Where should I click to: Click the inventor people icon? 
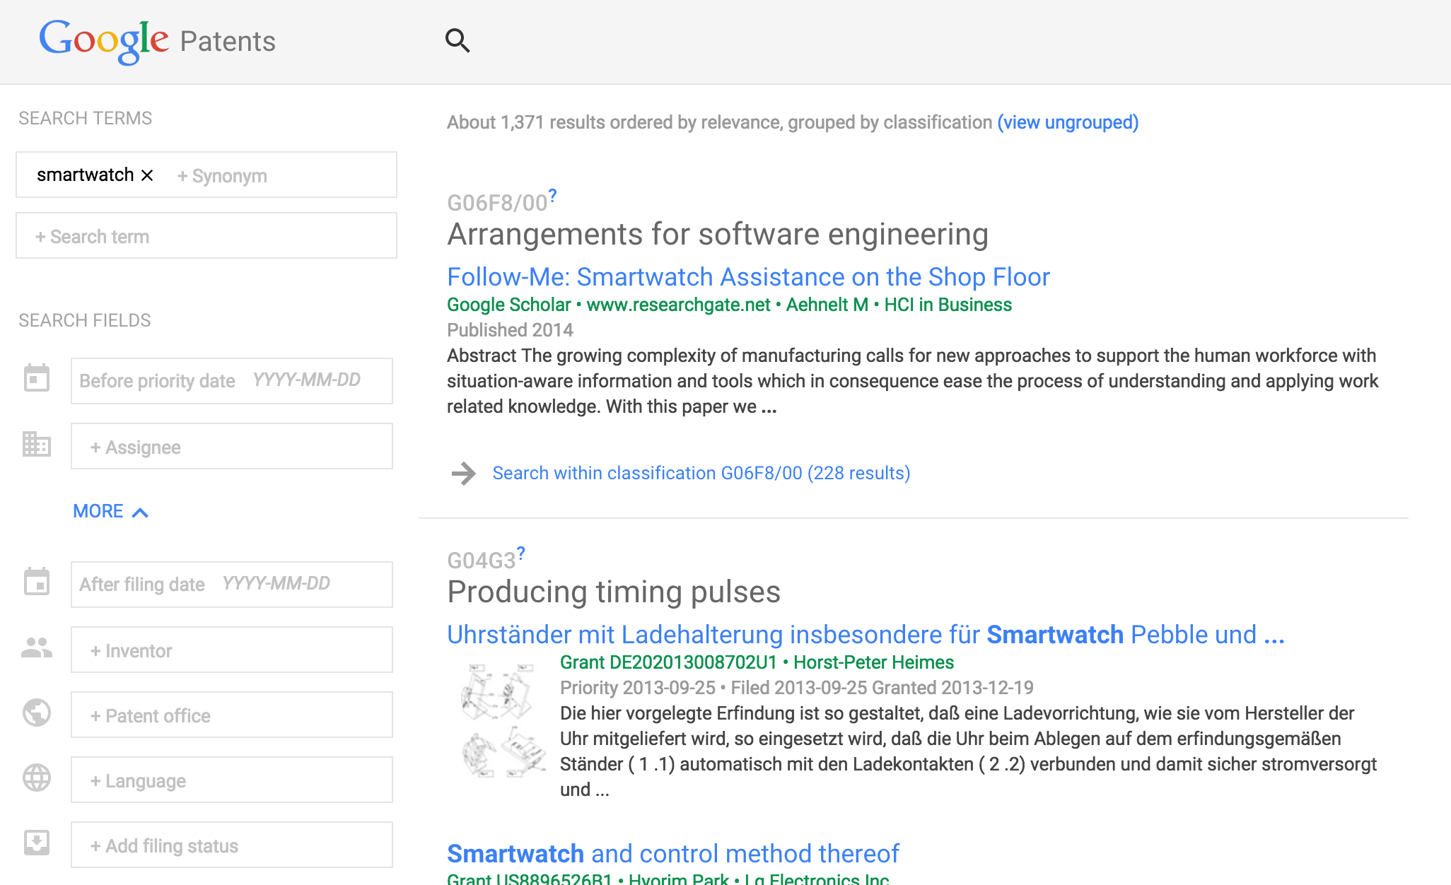[37, 648]
